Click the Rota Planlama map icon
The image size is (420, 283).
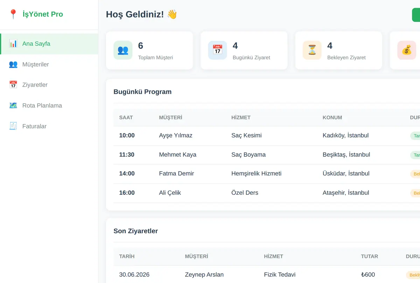pos(13,105)
